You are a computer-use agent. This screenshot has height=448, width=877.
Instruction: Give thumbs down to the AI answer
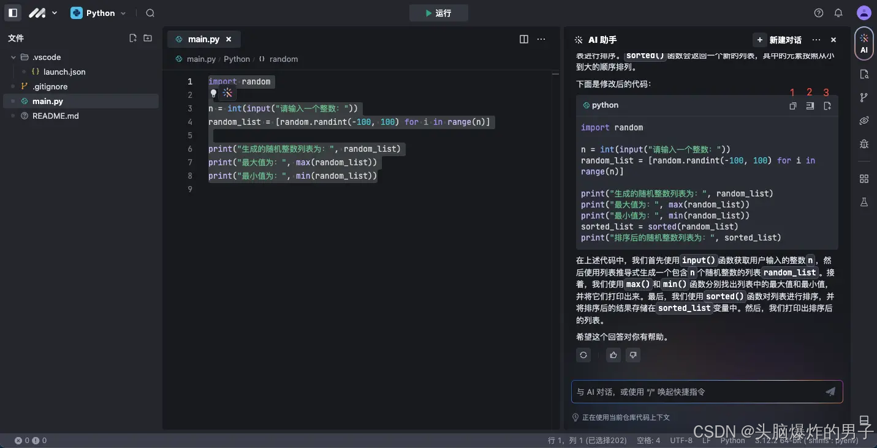click(633, 355)
